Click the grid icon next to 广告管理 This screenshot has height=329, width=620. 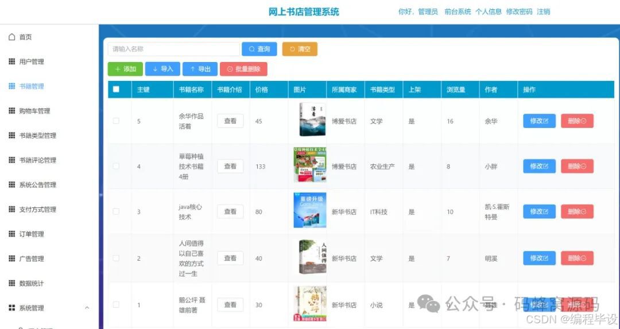click(12, 258)
